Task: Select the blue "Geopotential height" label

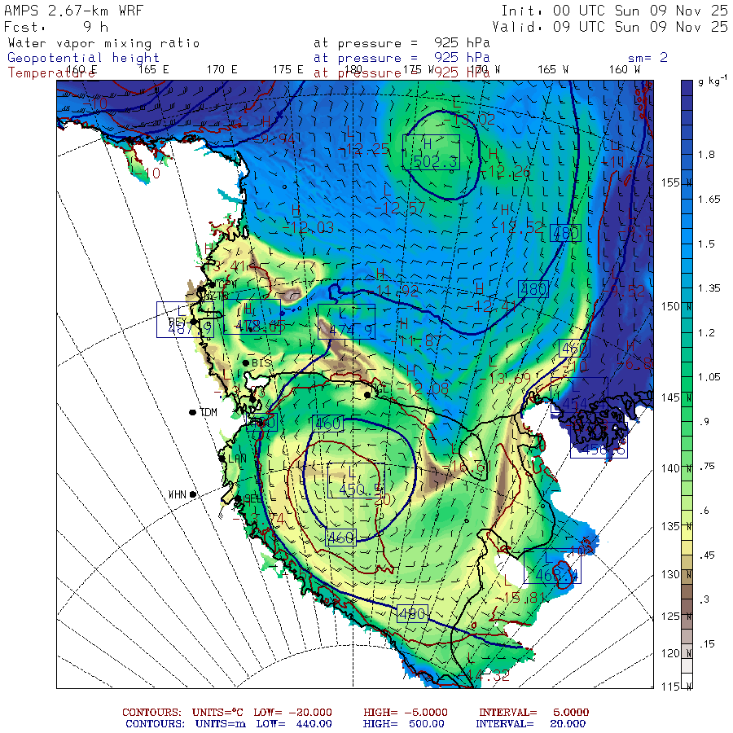Action: click(x=83, y=58)
